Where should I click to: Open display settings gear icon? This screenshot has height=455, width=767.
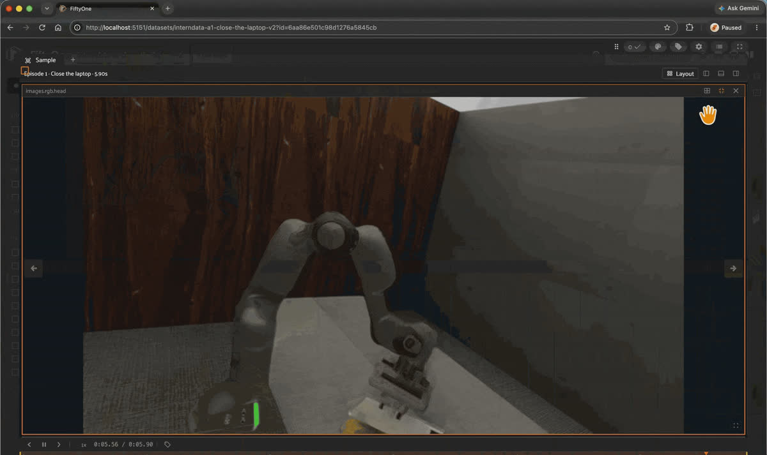click(699, 47)
